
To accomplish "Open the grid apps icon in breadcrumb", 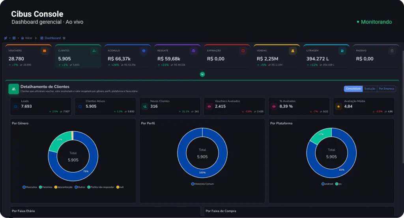I will [x=14, y=38].
